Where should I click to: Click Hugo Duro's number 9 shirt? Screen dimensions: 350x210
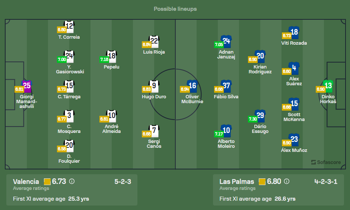pos(154,86)
